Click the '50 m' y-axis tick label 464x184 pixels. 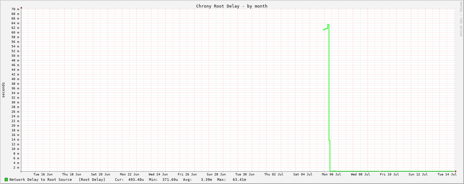[15, 56]
